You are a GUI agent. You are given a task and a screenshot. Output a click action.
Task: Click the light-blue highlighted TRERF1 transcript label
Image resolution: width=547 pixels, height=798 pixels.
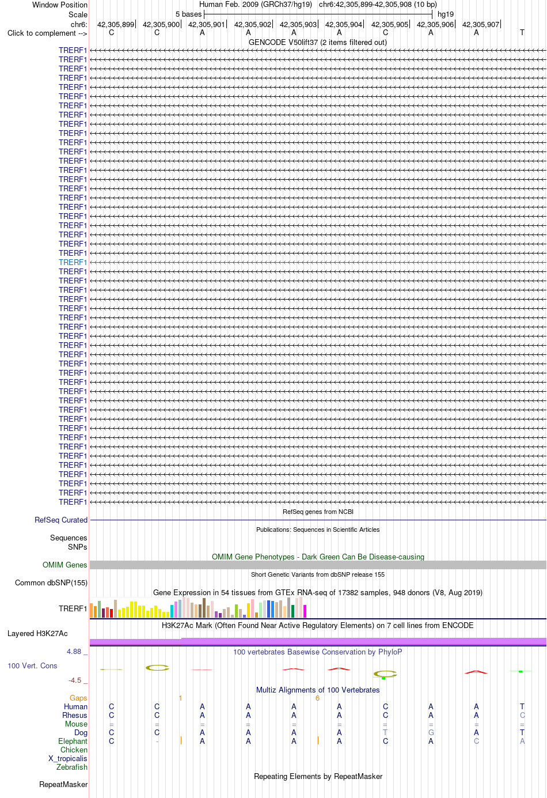(73, 262)
